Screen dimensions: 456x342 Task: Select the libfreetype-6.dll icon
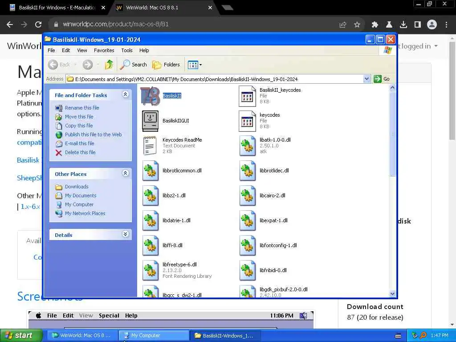coord(151,270)
